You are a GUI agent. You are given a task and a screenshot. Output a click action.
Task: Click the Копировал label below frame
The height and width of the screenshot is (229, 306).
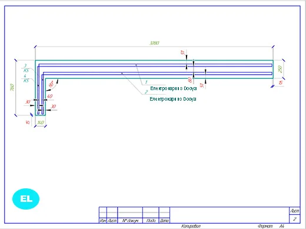tap(191, 226)
